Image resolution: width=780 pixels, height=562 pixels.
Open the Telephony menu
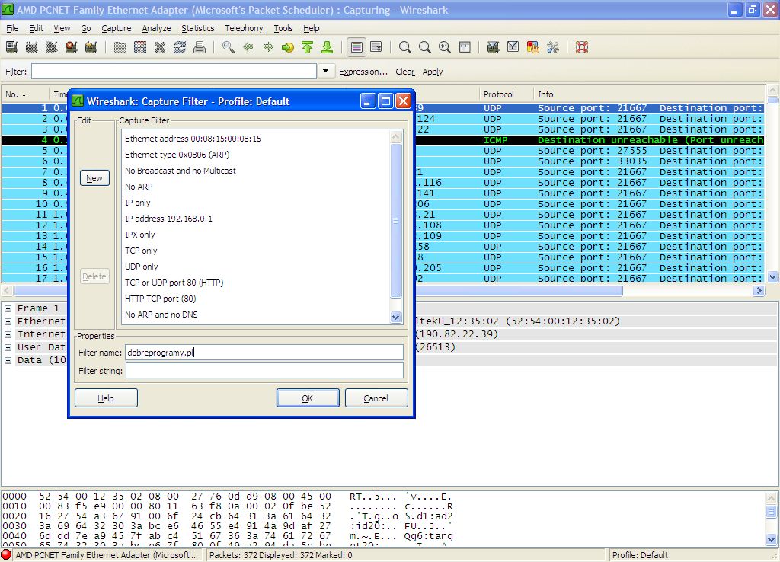[x=244, y=28]
